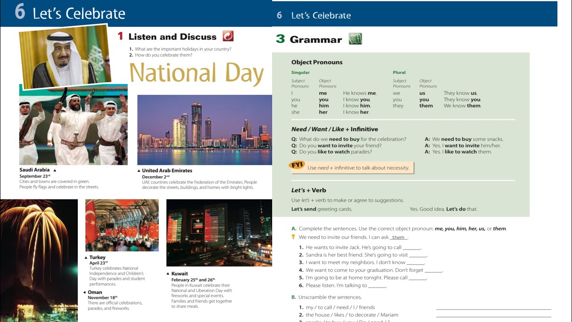The image size is (572, 322).
Task: Click the blank after "I don't know"
Action: pos(416,263)
